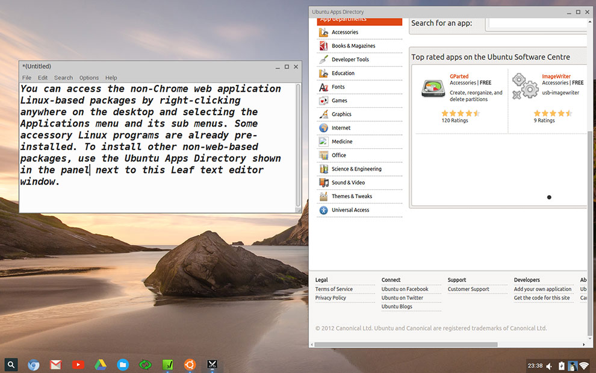Open the Sound & Video icon
The image size is (596, 373).
[323, 183]
